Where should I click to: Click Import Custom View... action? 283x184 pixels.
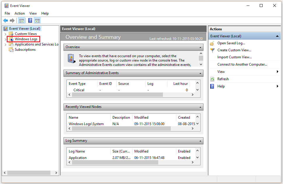pyautogui.click(x=234, y=57)
